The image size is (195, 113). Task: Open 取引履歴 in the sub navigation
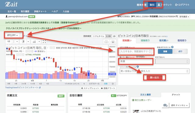(25, 12)
